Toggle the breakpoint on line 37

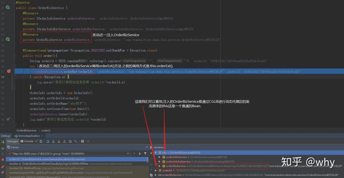tap(9, 71)
